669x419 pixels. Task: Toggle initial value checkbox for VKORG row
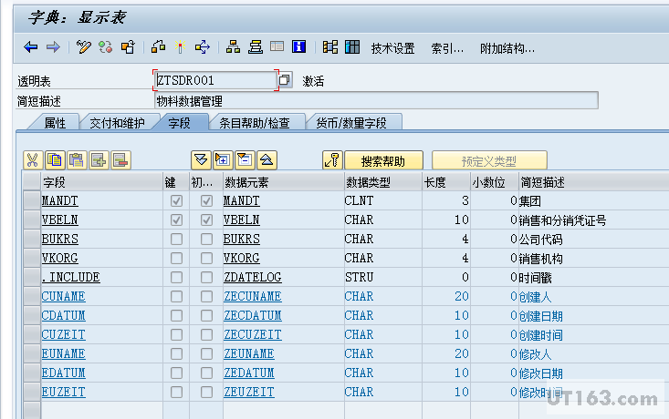[x=206, y=259]
